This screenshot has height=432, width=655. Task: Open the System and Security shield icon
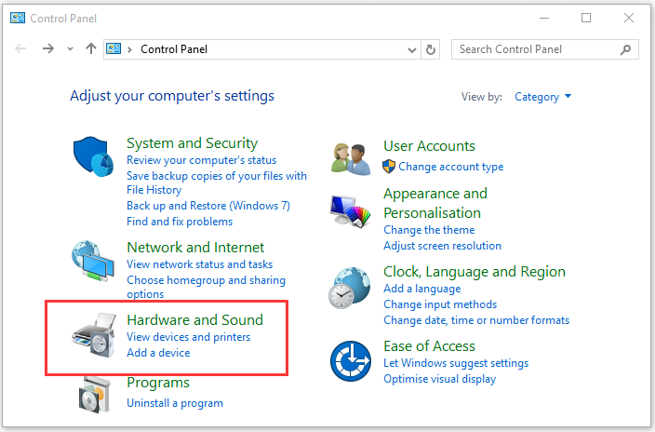point(93,156)
